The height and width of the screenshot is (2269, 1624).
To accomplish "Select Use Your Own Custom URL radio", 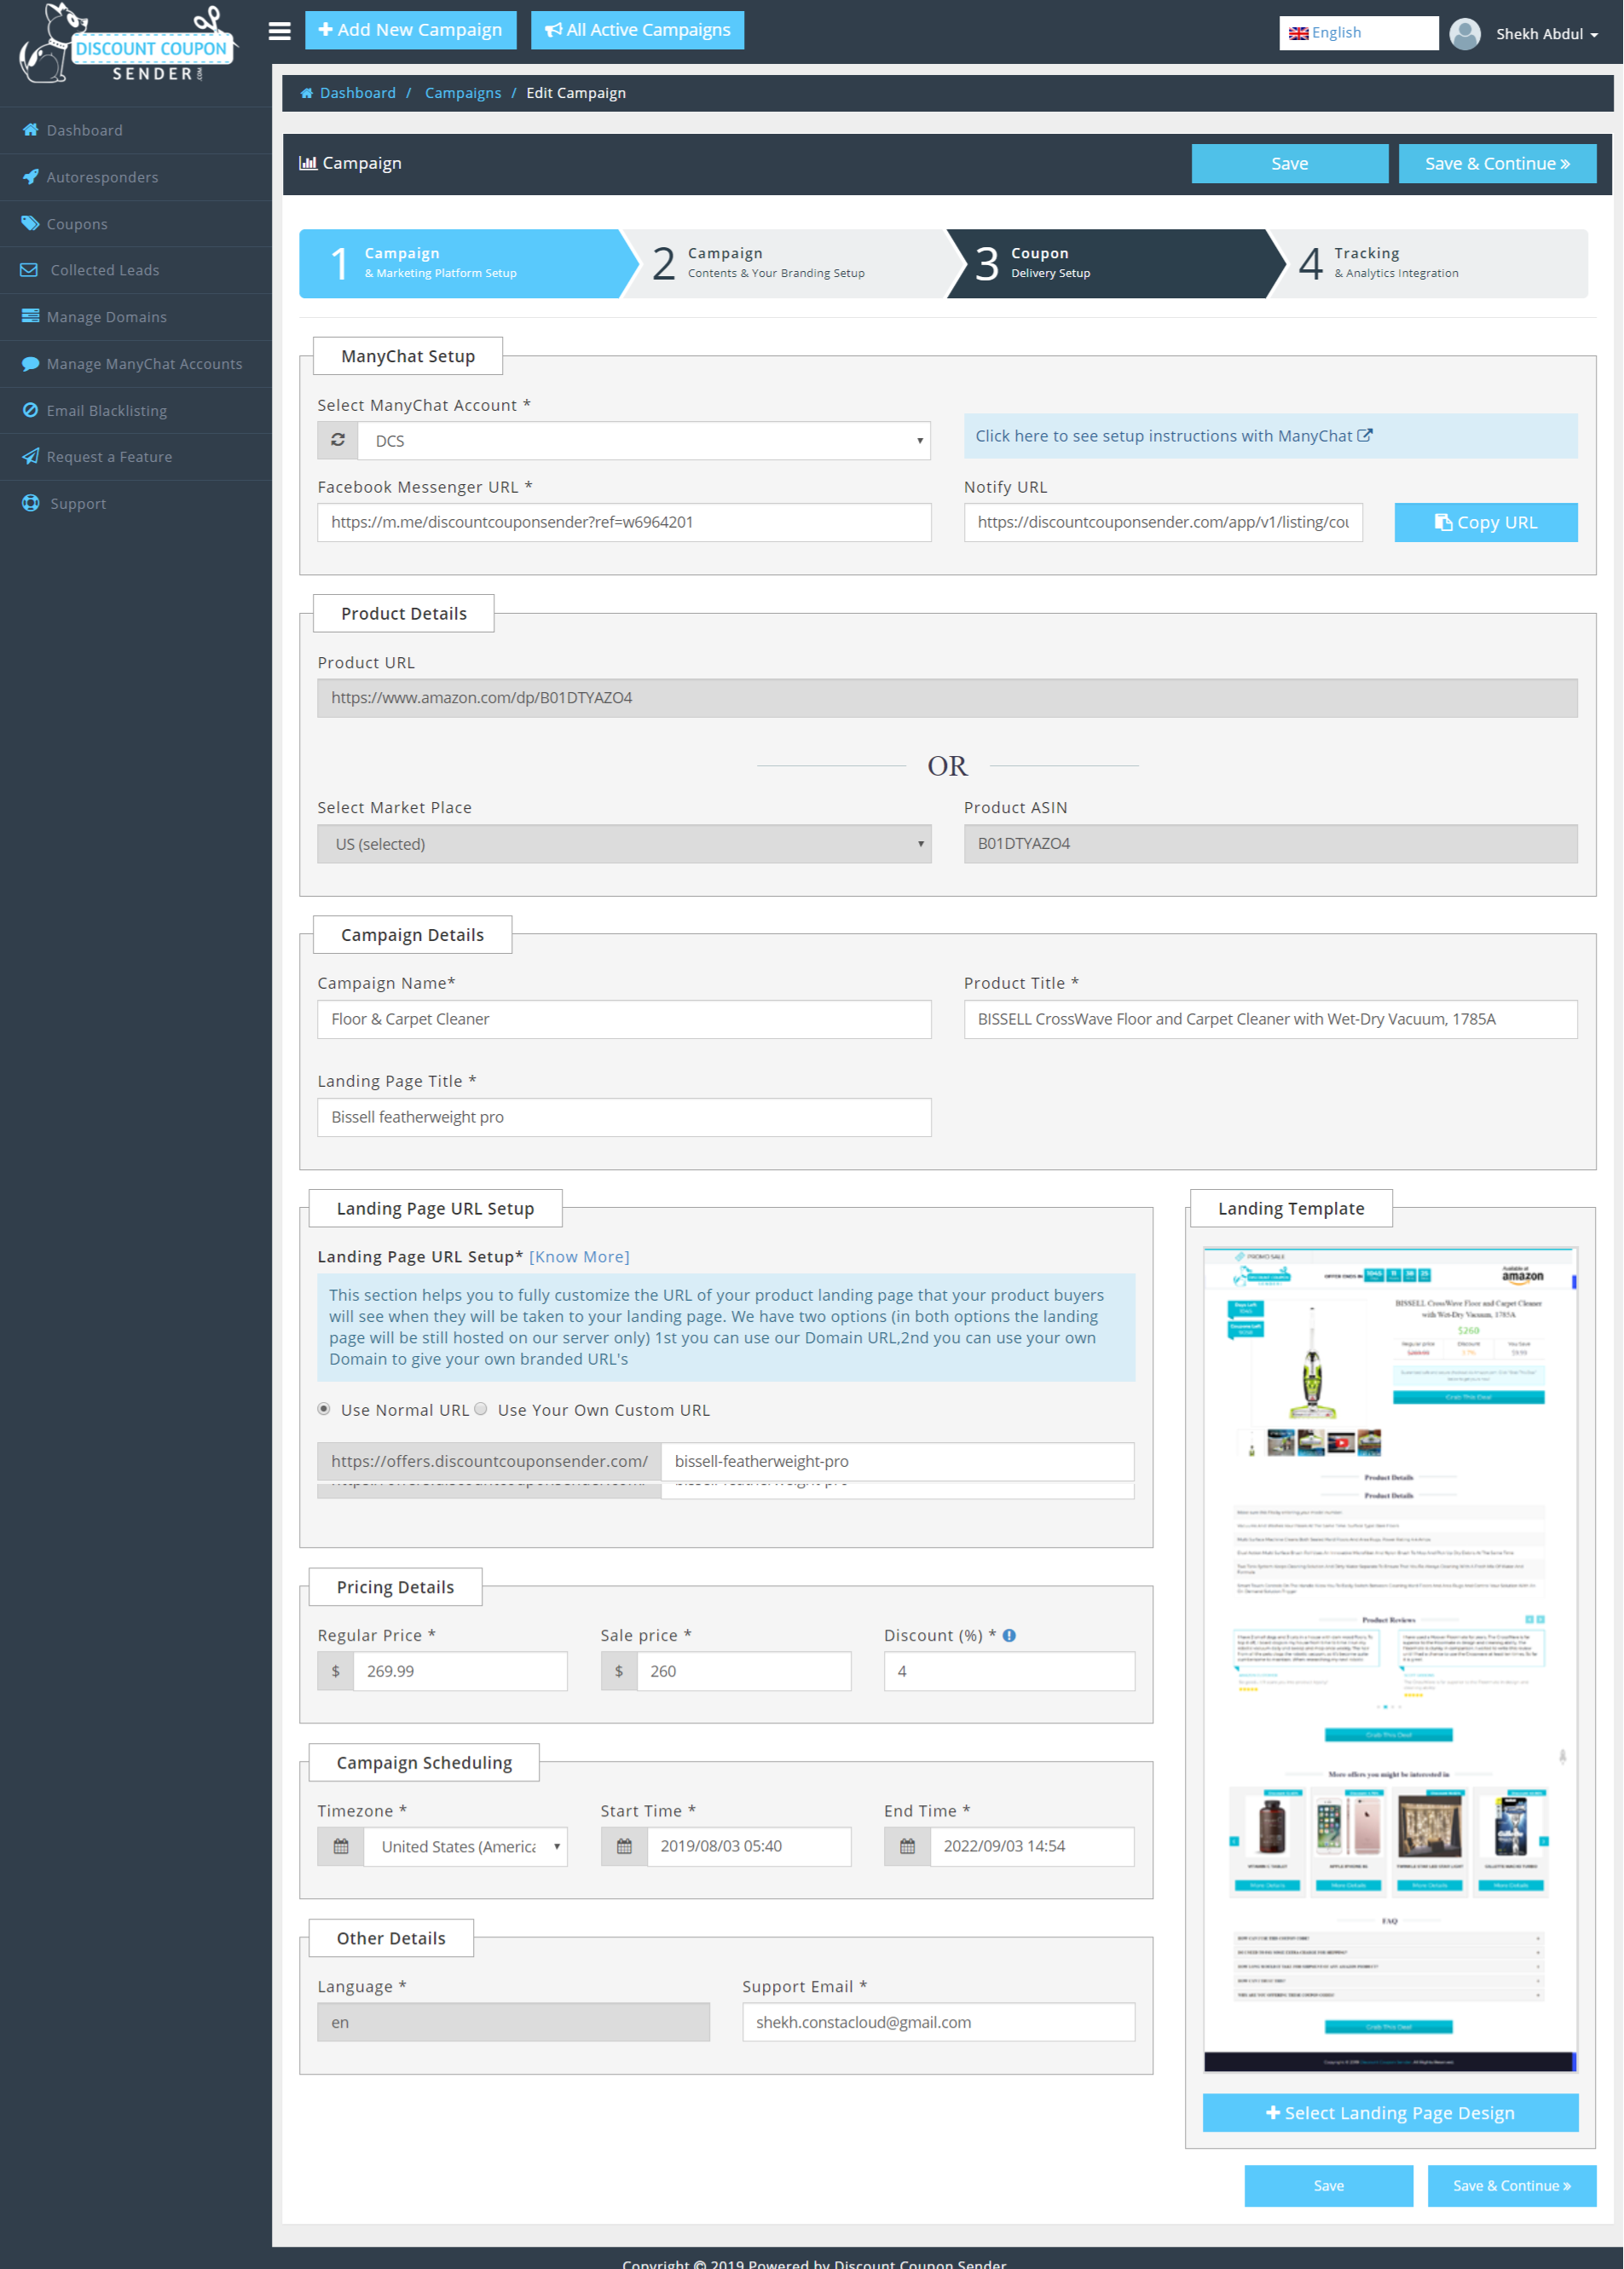I will click(481, 1409).
